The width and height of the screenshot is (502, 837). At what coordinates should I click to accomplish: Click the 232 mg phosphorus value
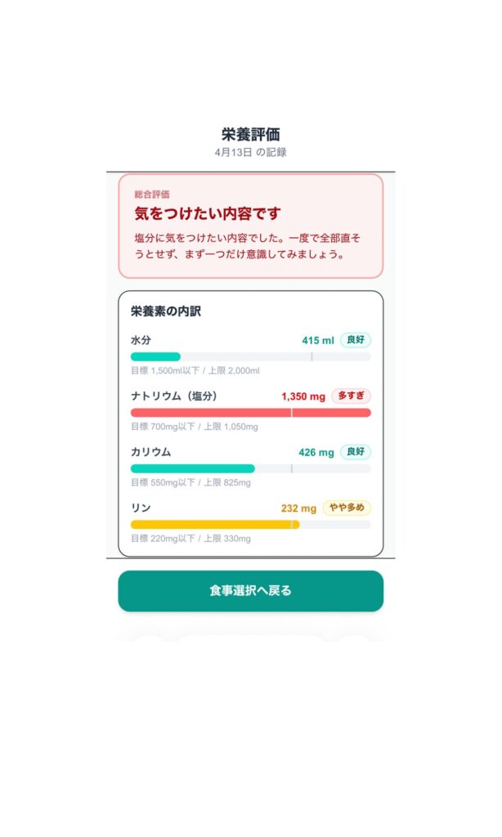click(298, 508)
